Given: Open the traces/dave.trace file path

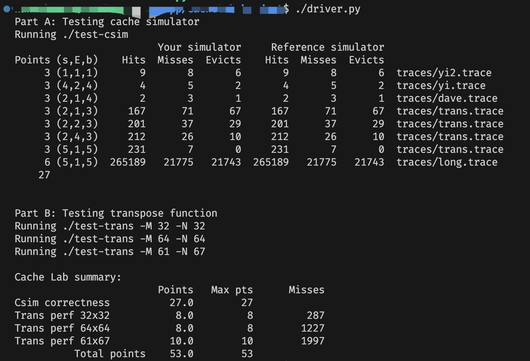Looking at the screenshot, I should coord(446,98).
